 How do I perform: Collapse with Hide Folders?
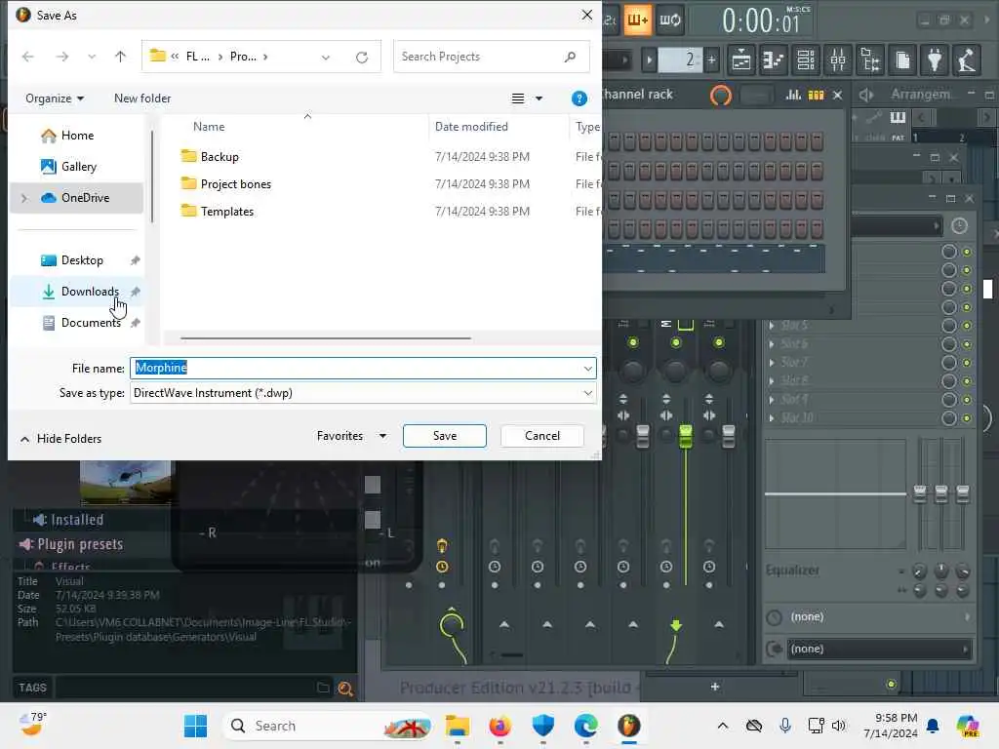61,439
